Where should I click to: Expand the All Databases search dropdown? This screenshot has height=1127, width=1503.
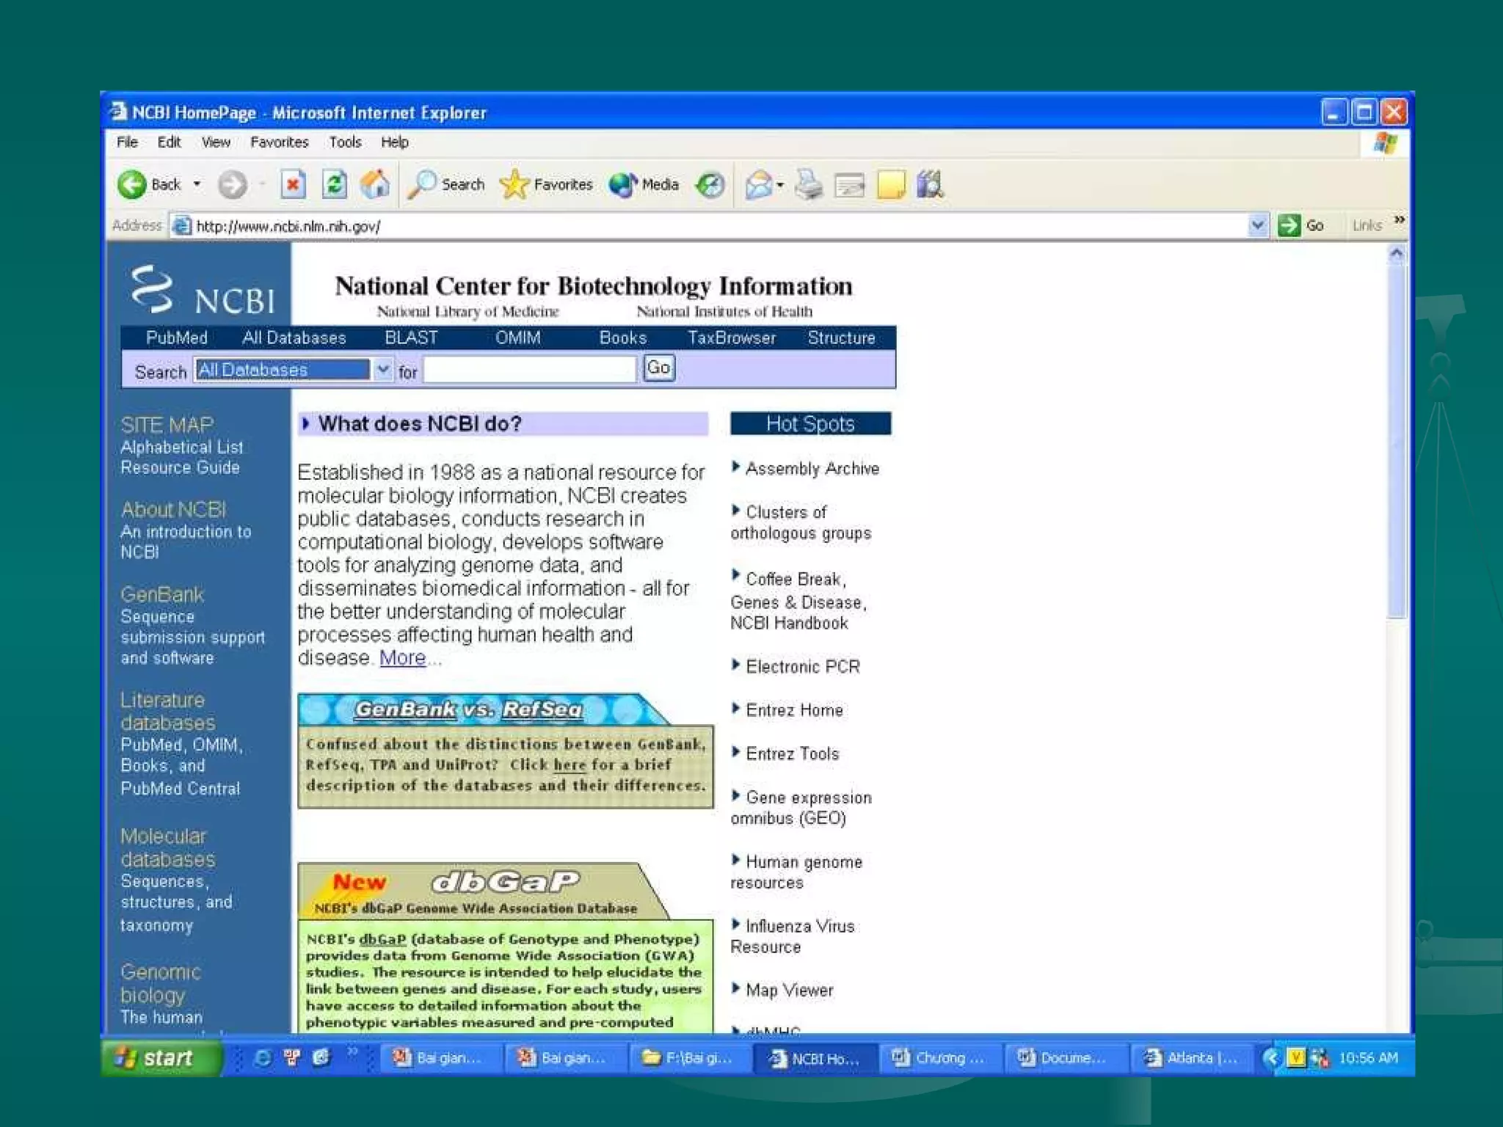382,369
